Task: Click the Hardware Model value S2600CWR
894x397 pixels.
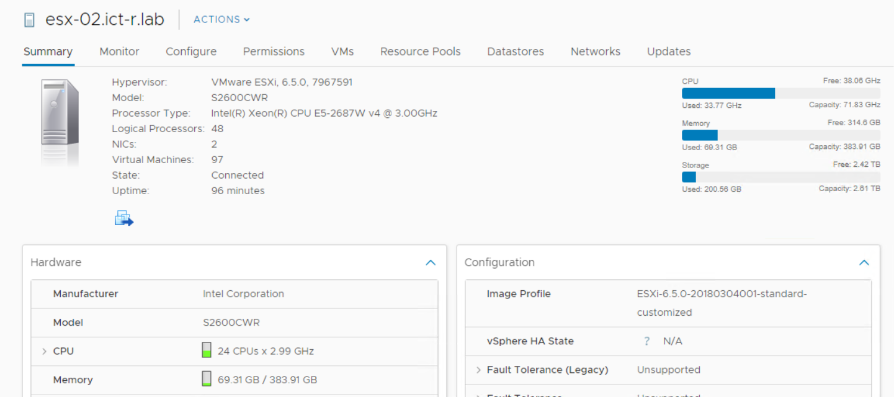Action: click(231, 322)
